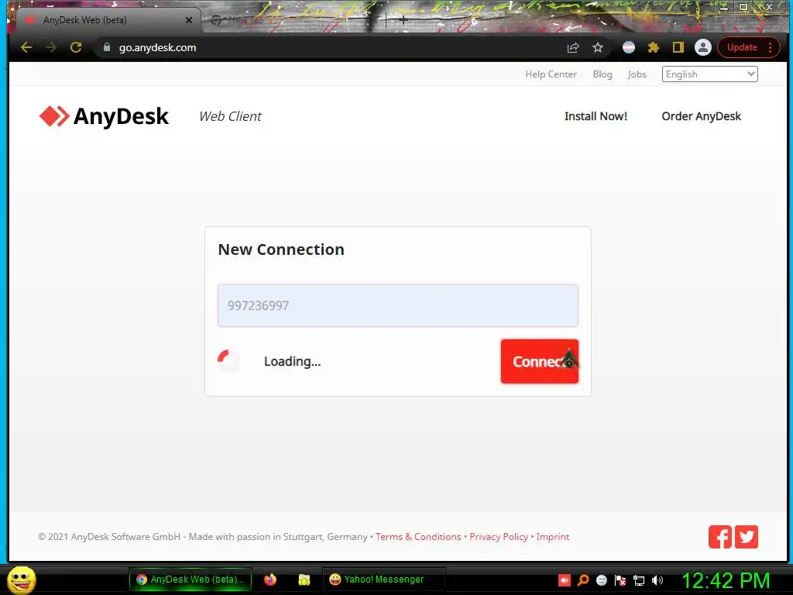Image resolution: width=793 pixels, height=595 pixels.
Task: Open the Blog link
Action: [x=602, y=74]
